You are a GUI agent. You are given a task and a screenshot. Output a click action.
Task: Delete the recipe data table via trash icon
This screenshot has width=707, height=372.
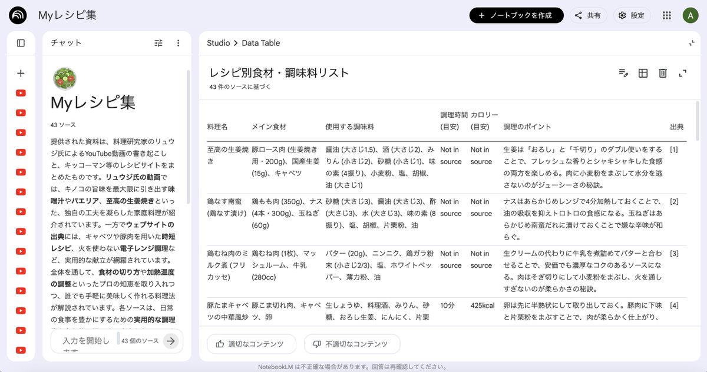click(x=662, y=73)
